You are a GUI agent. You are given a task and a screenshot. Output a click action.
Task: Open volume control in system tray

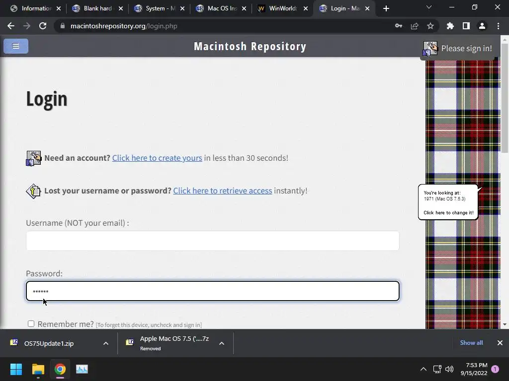pyautogui.click(x=449, y=369)
